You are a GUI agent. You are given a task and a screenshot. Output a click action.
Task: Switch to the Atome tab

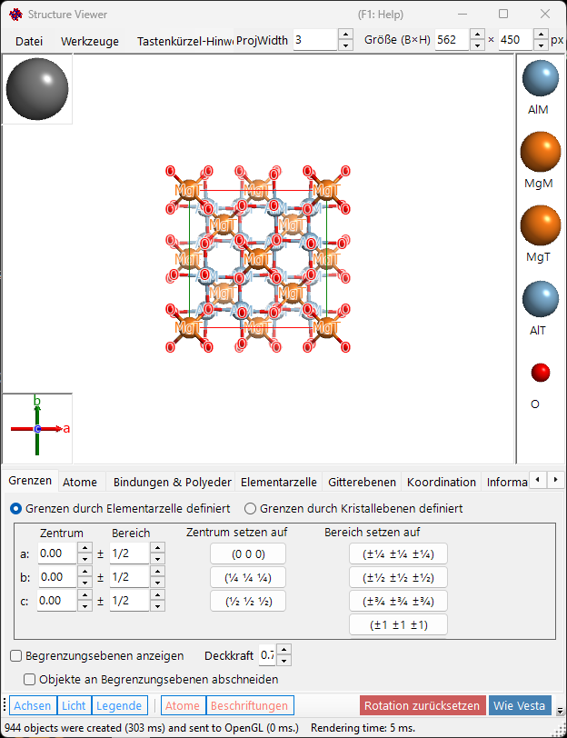tap(80, 482)
